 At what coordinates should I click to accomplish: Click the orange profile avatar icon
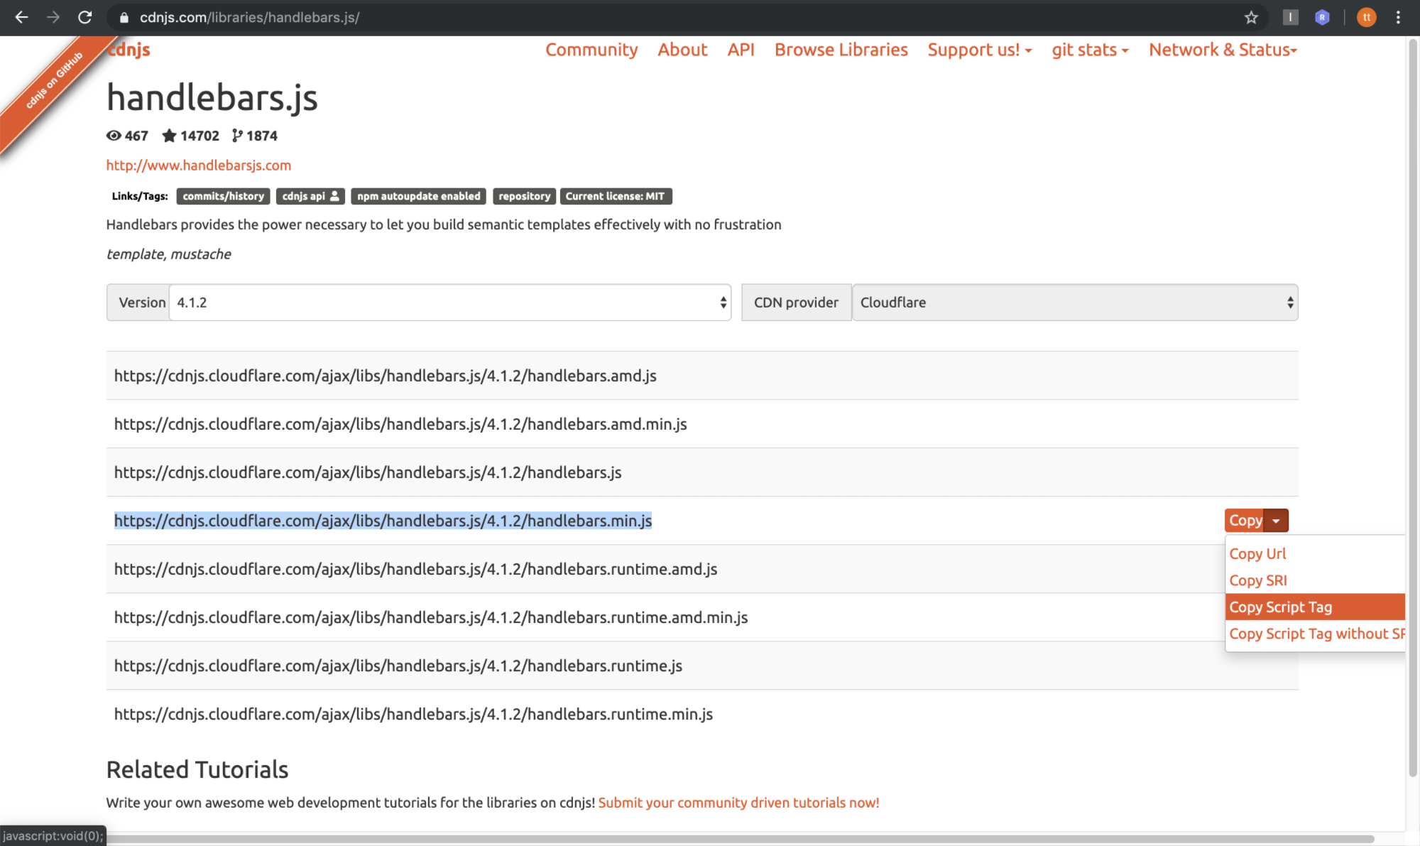[x=1366, y=17]
